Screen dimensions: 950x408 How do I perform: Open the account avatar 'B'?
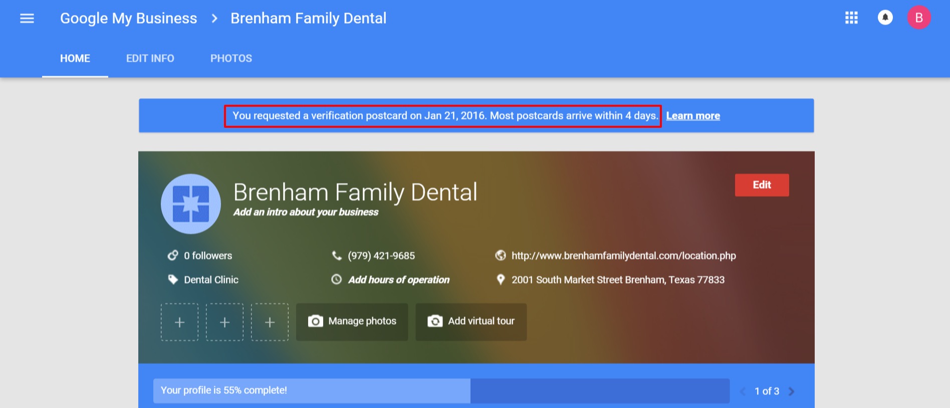point(918,18)
